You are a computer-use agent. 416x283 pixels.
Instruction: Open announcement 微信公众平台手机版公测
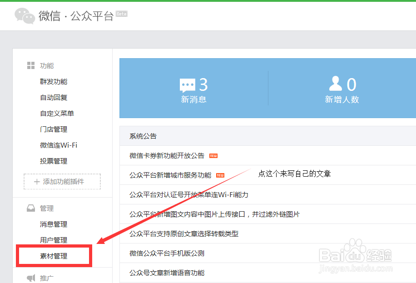pos(167,253)
